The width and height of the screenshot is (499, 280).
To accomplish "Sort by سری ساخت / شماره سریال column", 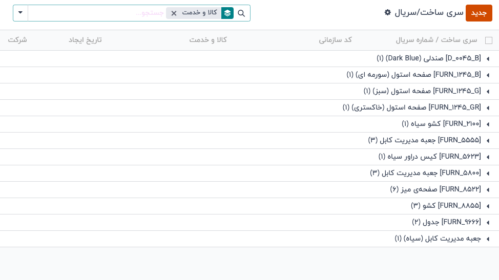I will [x=436, y=40].
